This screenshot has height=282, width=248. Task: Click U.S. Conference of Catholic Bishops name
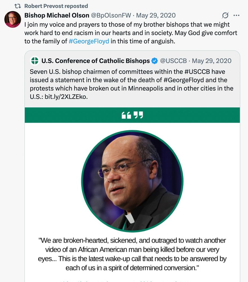[96, 61]
